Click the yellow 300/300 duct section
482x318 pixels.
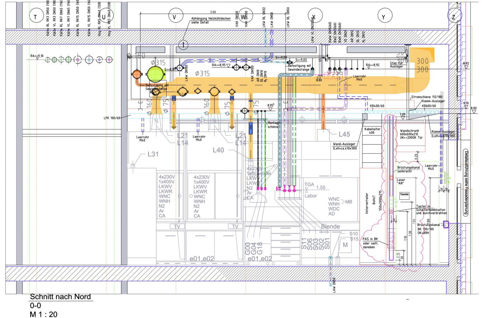[x=422, y=65]
